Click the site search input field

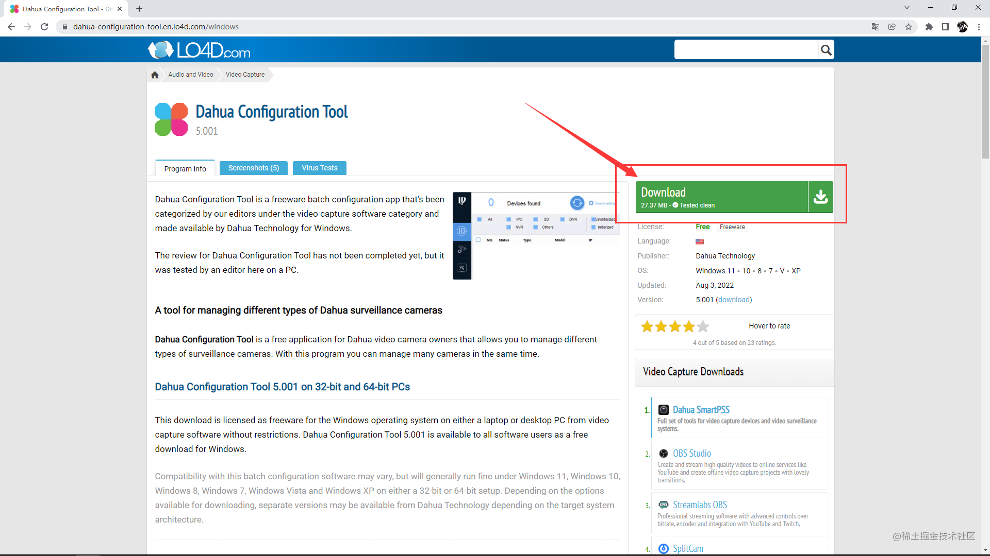[746, 50]
